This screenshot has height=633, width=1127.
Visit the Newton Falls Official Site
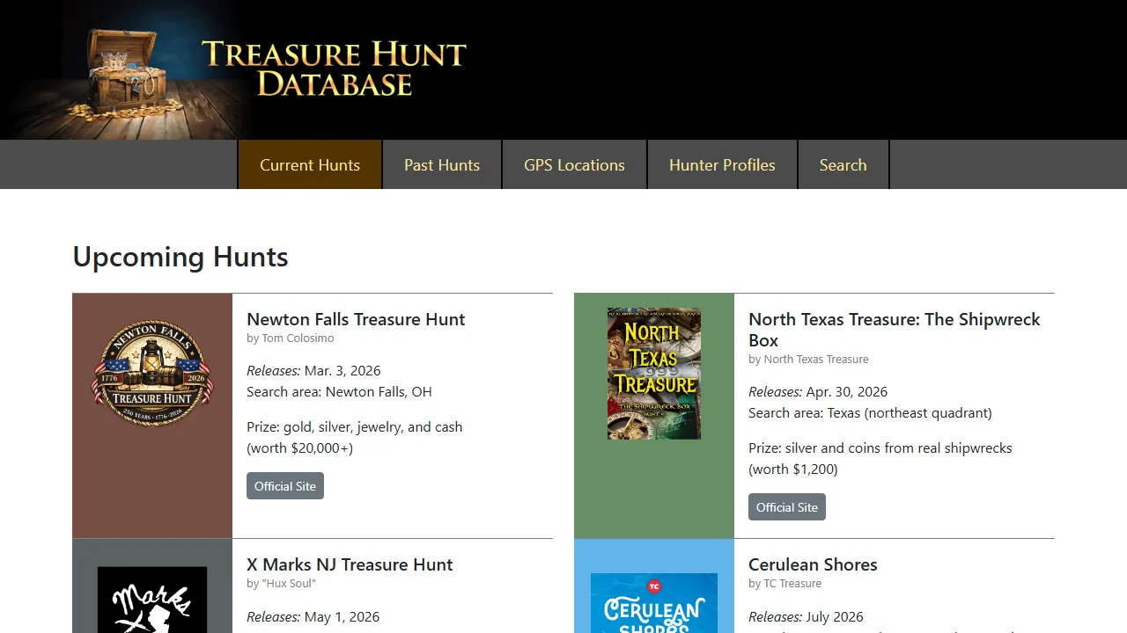[x=284, y=485]
